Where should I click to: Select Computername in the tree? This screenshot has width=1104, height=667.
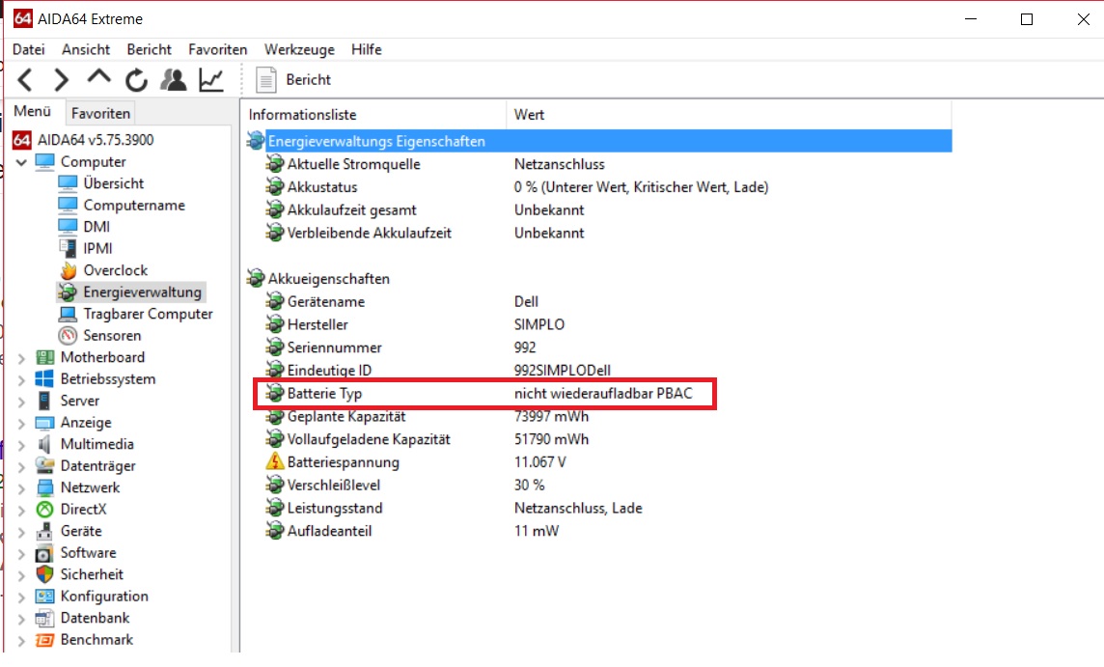pyautogui.click(x=134, y=205)
